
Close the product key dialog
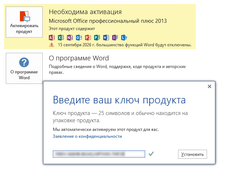pos(210,86)
